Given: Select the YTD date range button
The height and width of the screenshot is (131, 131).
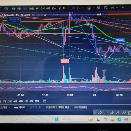Looking at the screenshot, I should [x=21, y=101].
